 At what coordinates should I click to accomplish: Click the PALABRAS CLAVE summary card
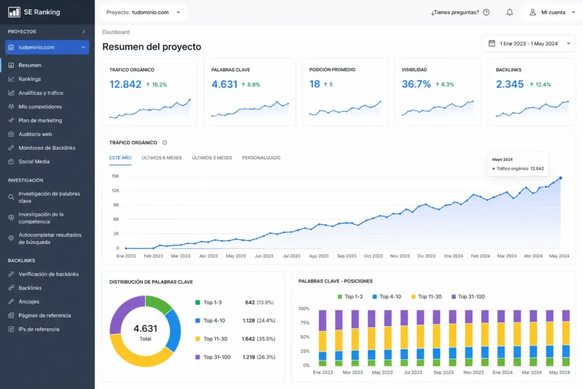(x=250, y=92)
